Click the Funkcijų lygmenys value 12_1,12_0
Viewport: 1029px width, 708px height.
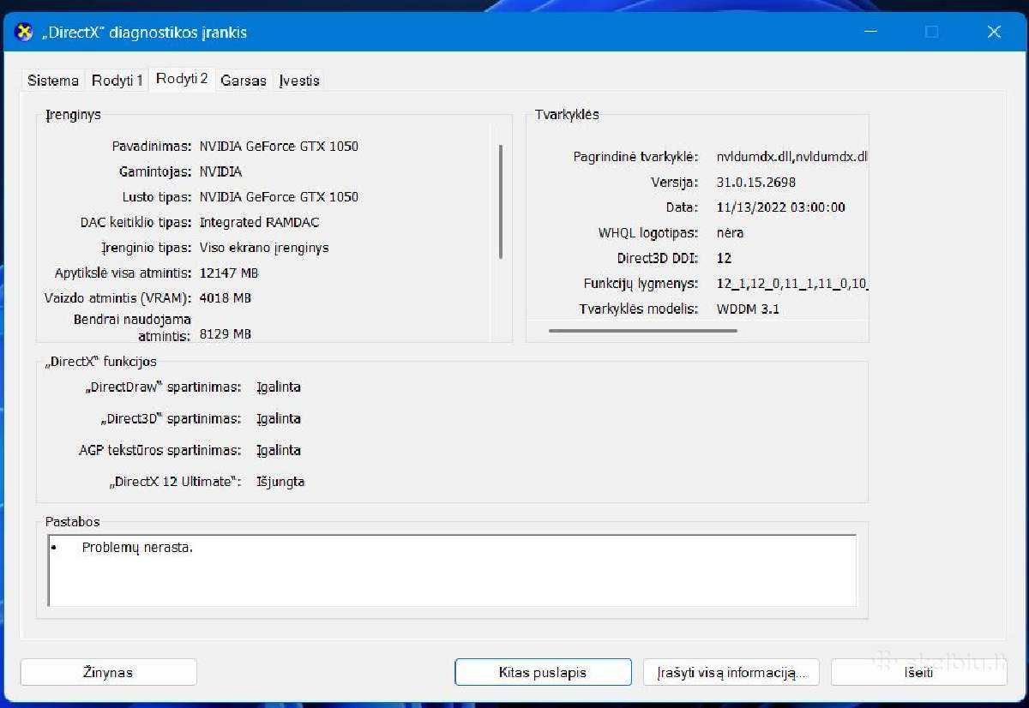point(793,284)
